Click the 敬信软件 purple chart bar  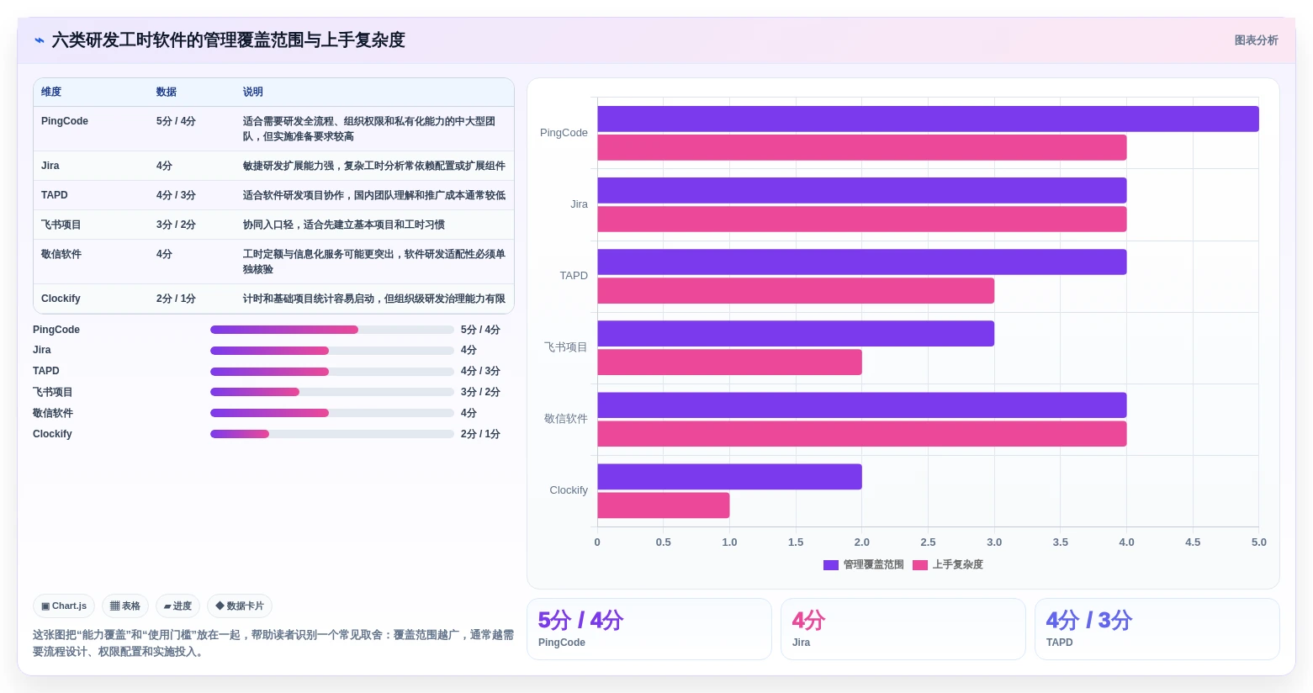coord(862,405)
